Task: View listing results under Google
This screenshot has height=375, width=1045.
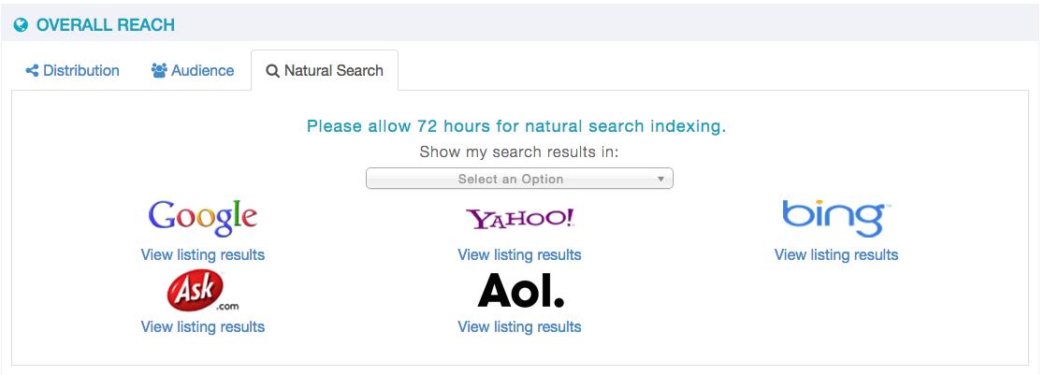Action: [x=203, y=255]
